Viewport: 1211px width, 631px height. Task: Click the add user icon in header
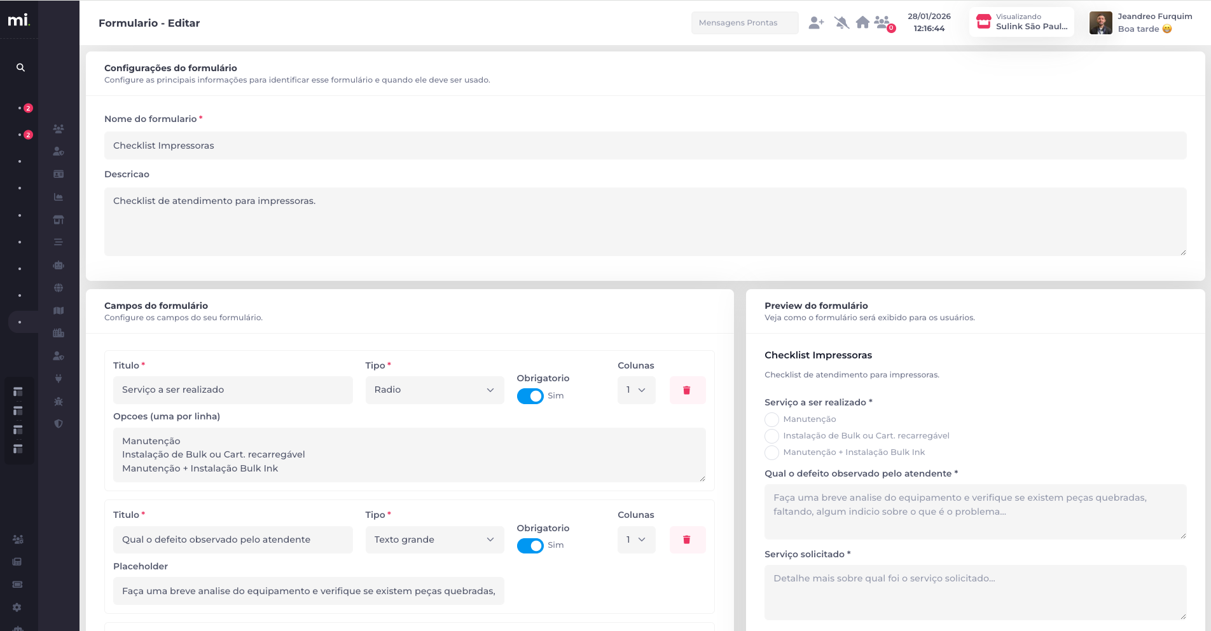(x=816, y=23)
